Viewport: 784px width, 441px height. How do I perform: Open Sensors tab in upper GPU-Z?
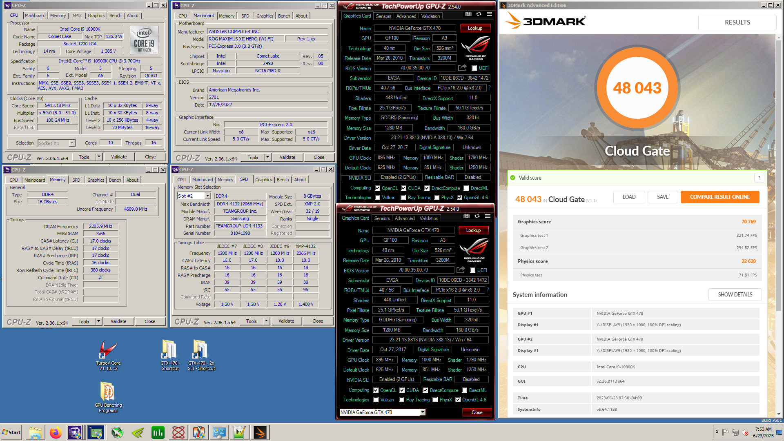pos(383,16)
